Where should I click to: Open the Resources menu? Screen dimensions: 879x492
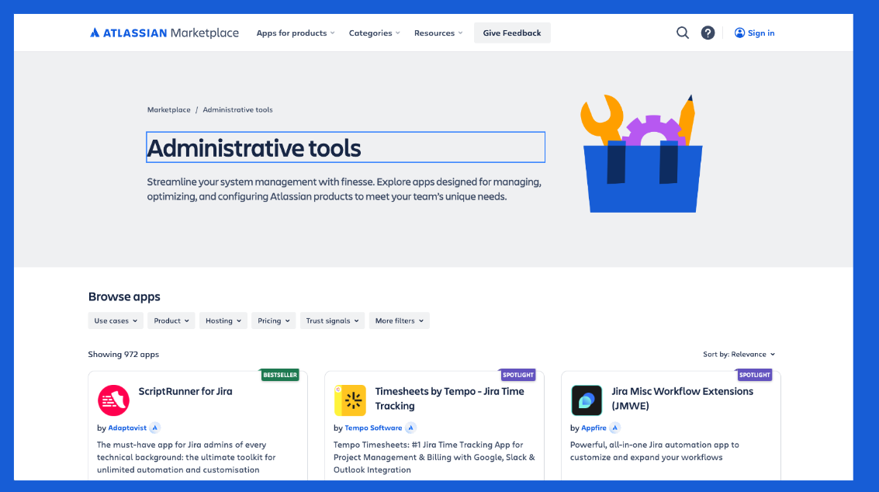click(438, 33)
